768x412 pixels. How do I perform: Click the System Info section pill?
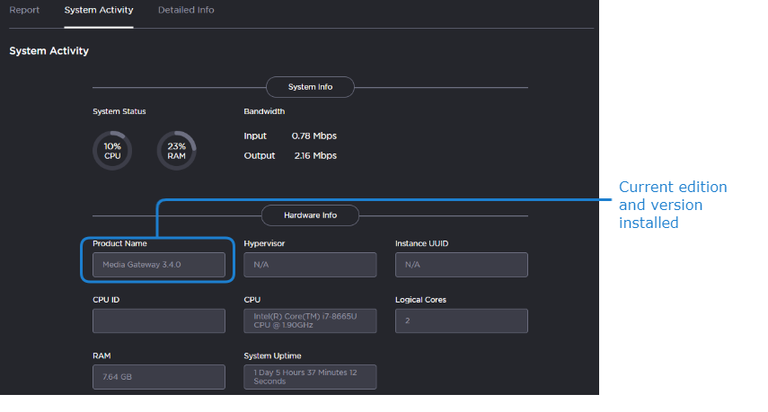(x=310, y=87)
